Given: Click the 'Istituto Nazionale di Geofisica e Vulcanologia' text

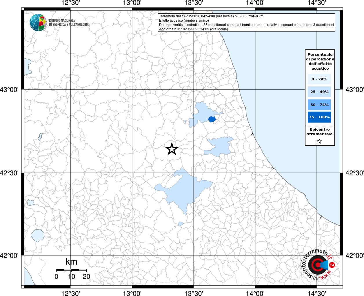Looking at the screenshot, I should [69, 23].
